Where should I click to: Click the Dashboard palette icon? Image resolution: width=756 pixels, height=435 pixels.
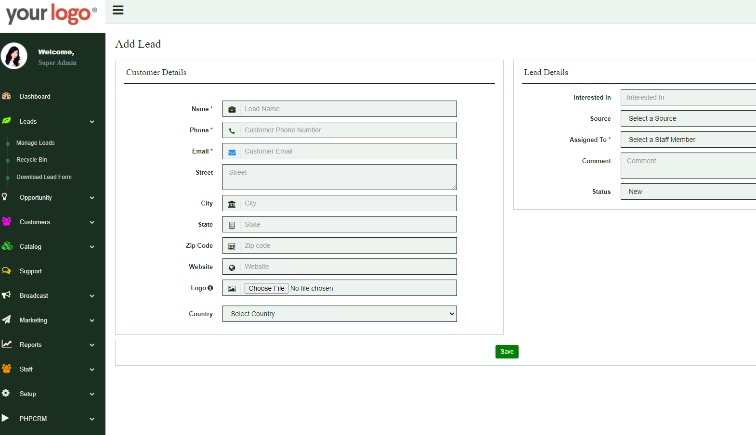6,96
